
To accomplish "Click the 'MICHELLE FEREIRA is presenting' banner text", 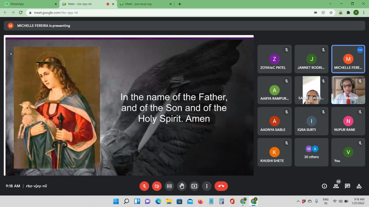I will click(x=44, y=26).
